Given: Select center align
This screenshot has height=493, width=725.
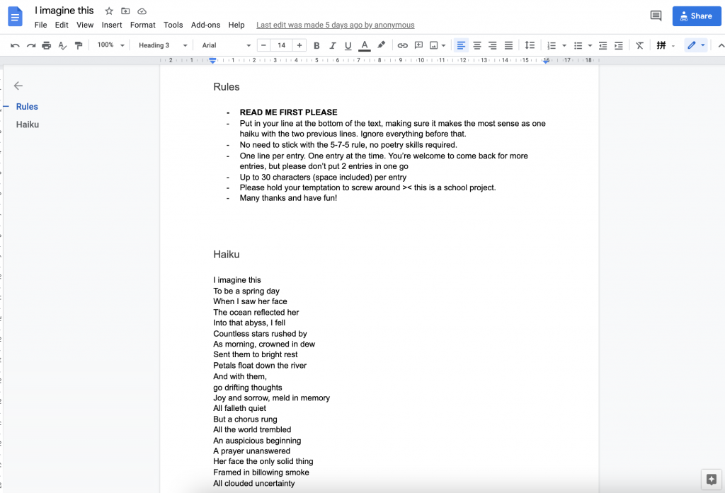Looking at the screenshot, I should coord(476,45).
